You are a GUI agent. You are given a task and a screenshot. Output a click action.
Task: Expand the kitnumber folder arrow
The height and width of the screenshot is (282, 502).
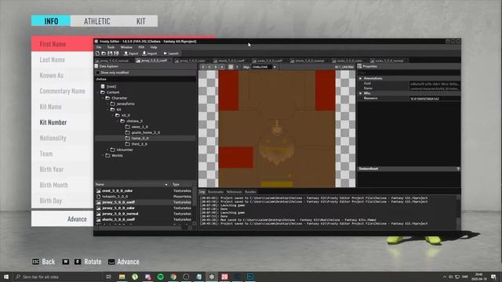coord(108,150)
